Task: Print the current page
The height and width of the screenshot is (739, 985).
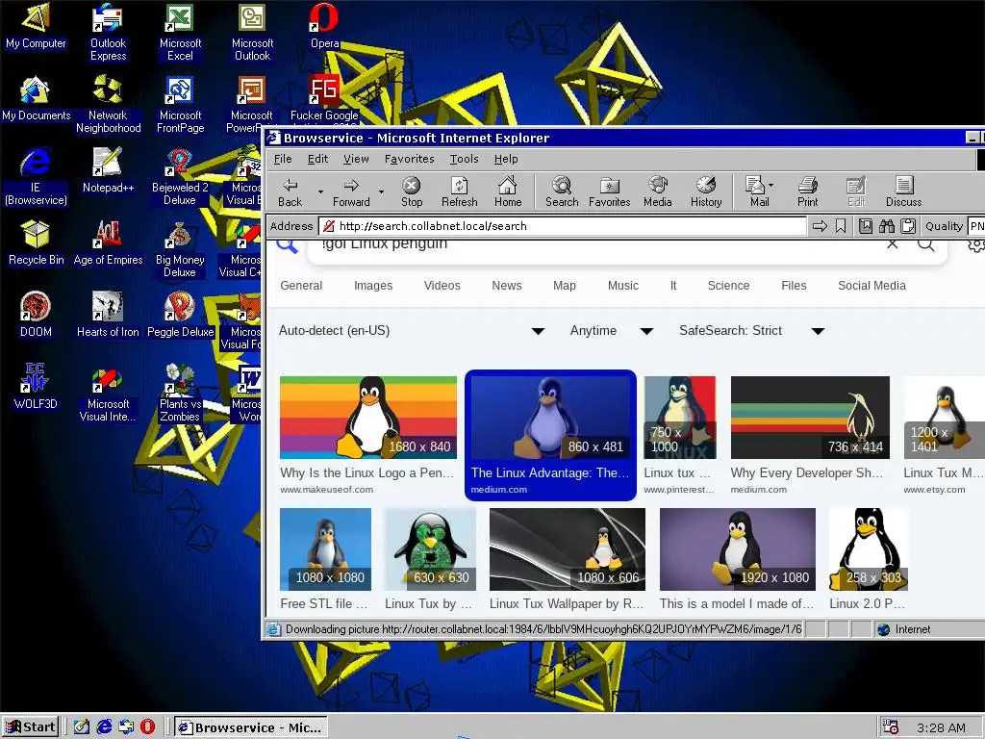Action: [808, 191]
